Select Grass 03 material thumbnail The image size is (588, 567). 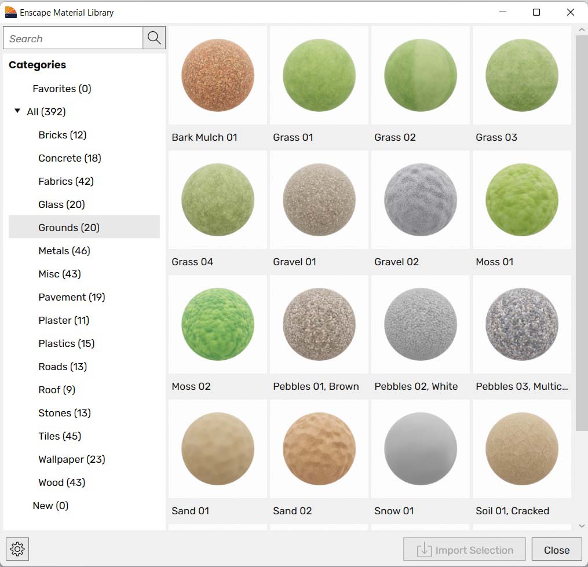521,75
